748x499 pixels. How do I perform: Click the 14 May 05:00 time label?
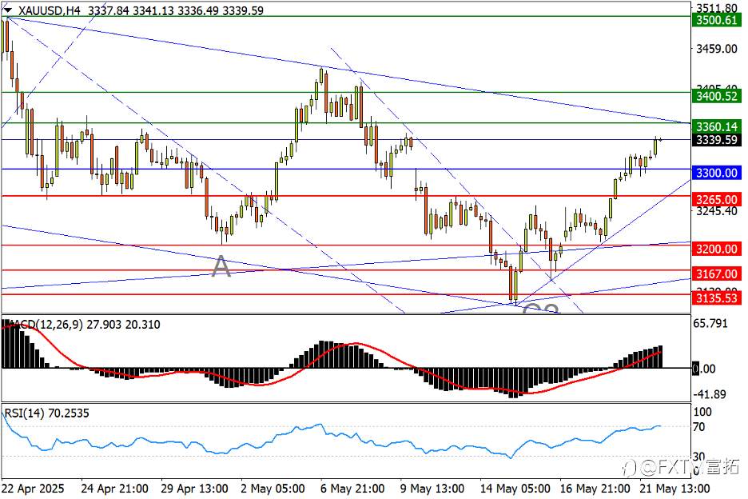coord(515,489)
